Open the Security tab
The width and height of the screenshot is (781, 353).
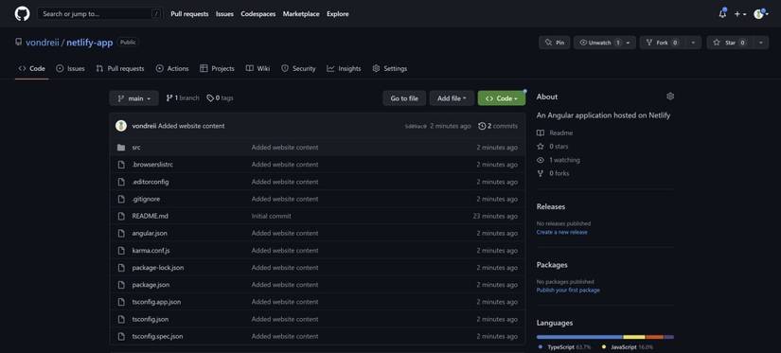[298, 69]
